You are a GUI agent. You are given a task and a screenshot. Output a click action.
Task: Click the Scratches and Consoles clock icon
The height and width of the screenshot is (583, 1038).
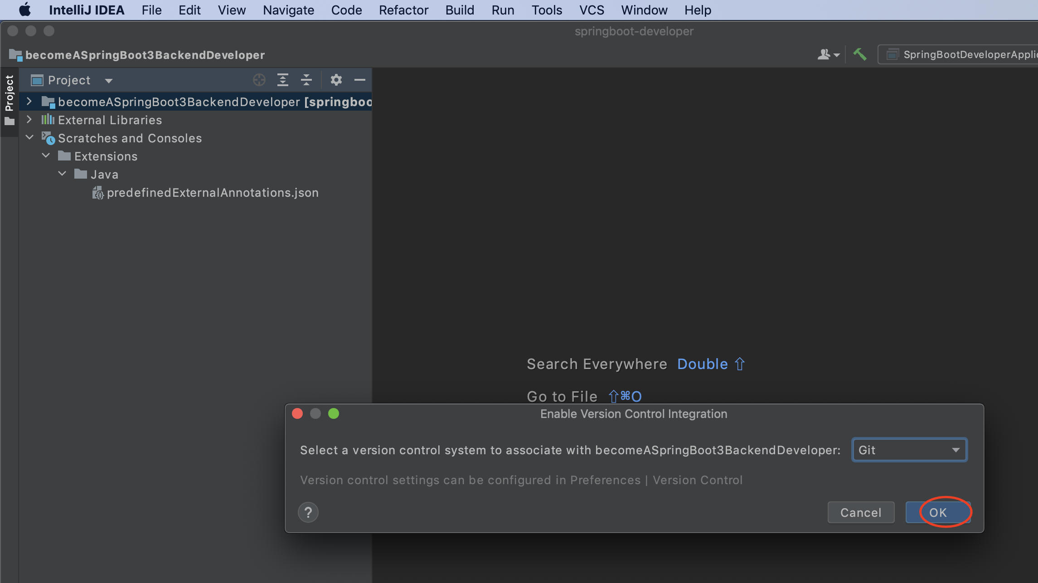click(x=48, y=138)
